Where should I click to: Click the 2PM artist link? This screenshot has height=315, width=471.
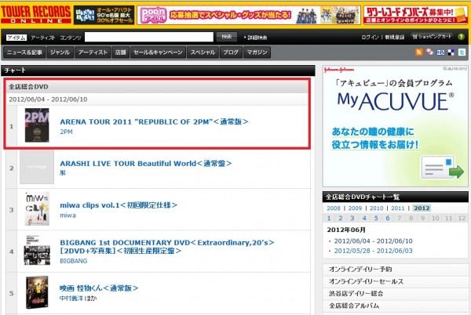(66, 132)
